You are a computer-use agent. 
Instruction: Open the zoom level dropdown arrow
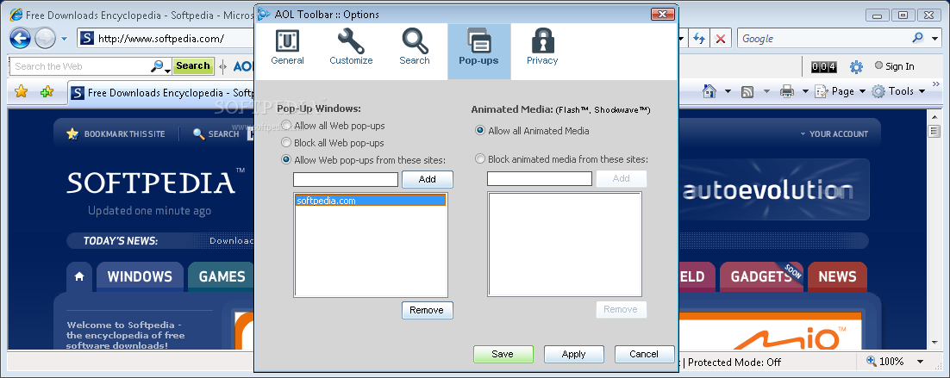click(921, 363)
